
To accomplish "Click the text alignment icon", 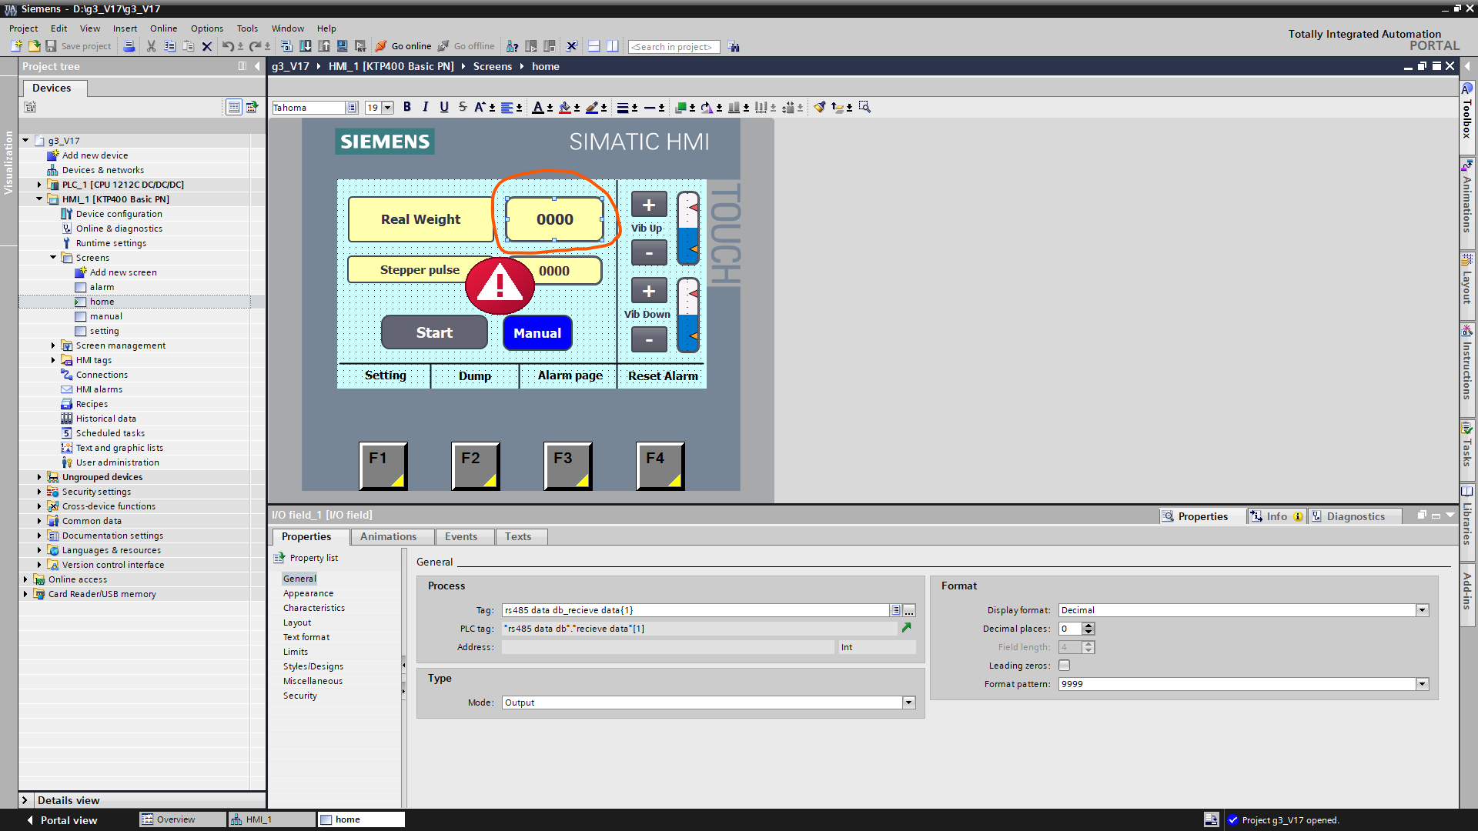I will coord(507,107).
